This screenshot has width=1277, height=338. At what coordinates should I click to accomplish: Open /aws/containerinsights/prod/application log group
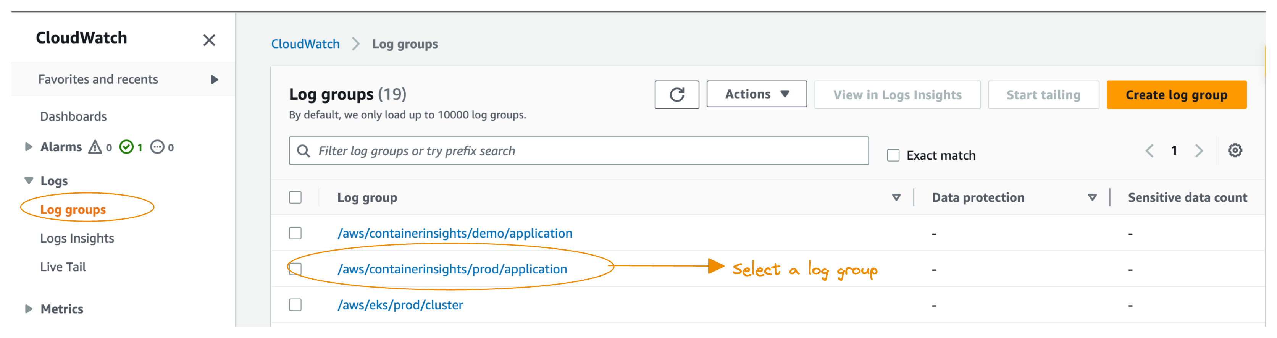(x=452, y=269)
